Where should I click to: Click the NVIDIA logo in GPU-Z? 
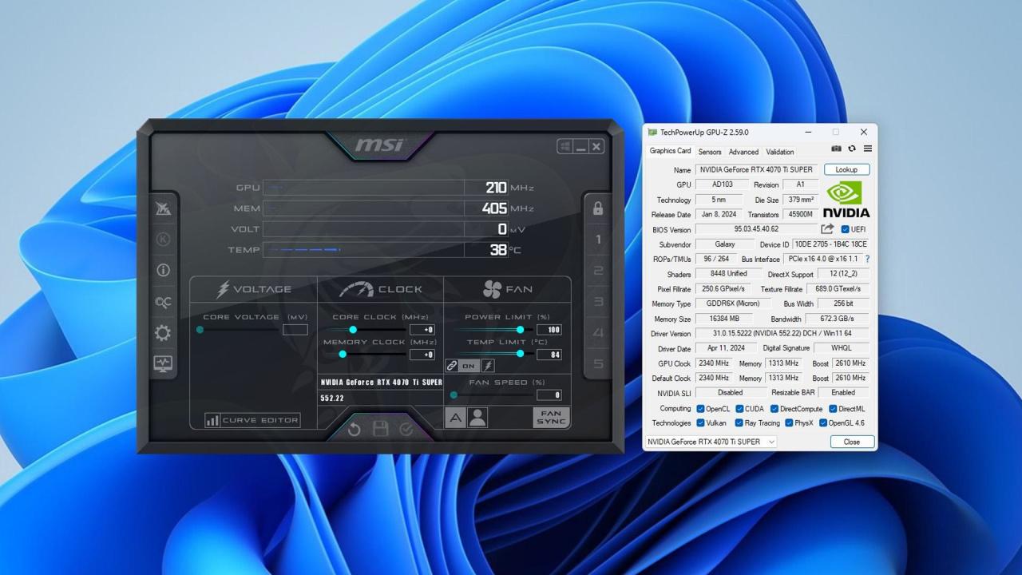tap(846, 200)
